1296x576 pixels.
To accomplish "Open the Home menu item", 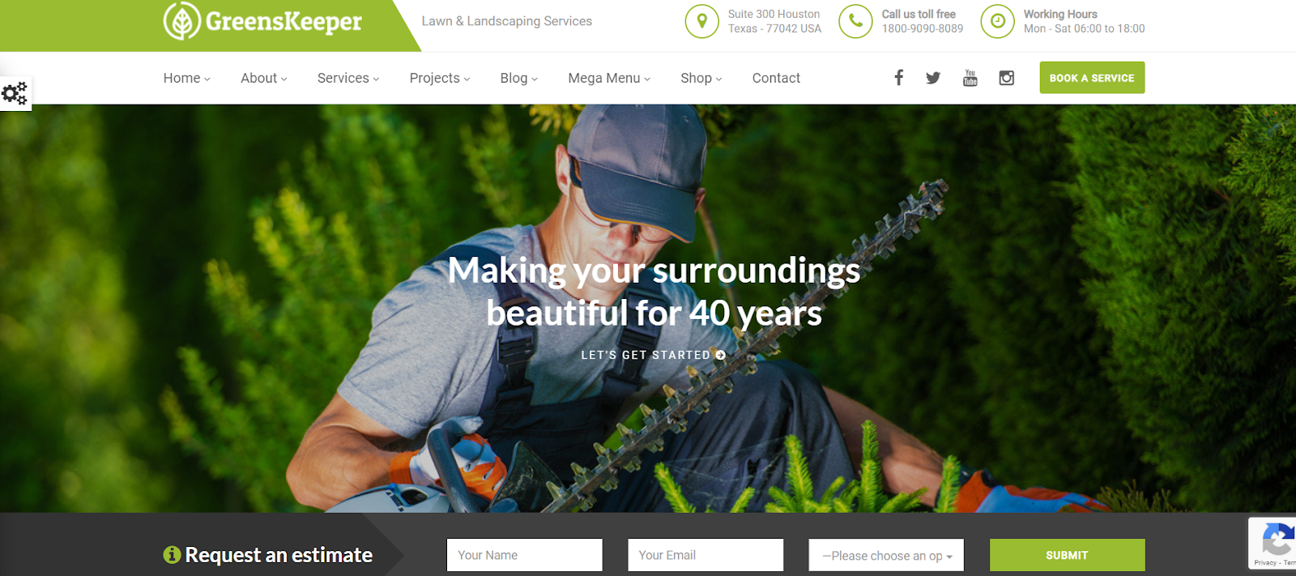I will [187, 78].
